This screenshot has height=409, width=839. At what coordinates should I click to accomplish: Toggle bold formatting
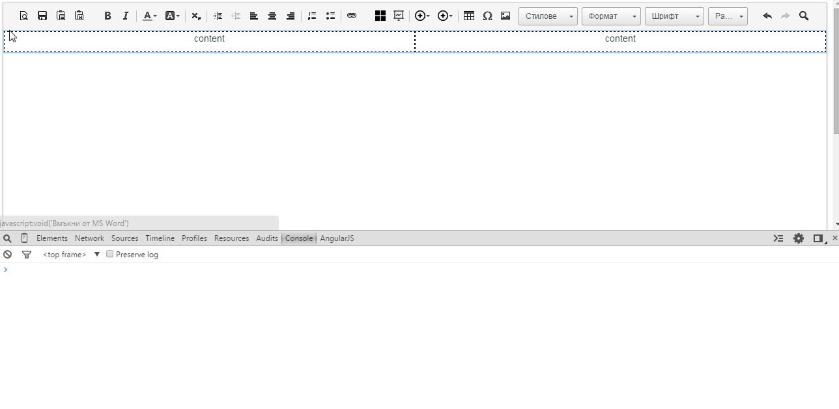107,16
